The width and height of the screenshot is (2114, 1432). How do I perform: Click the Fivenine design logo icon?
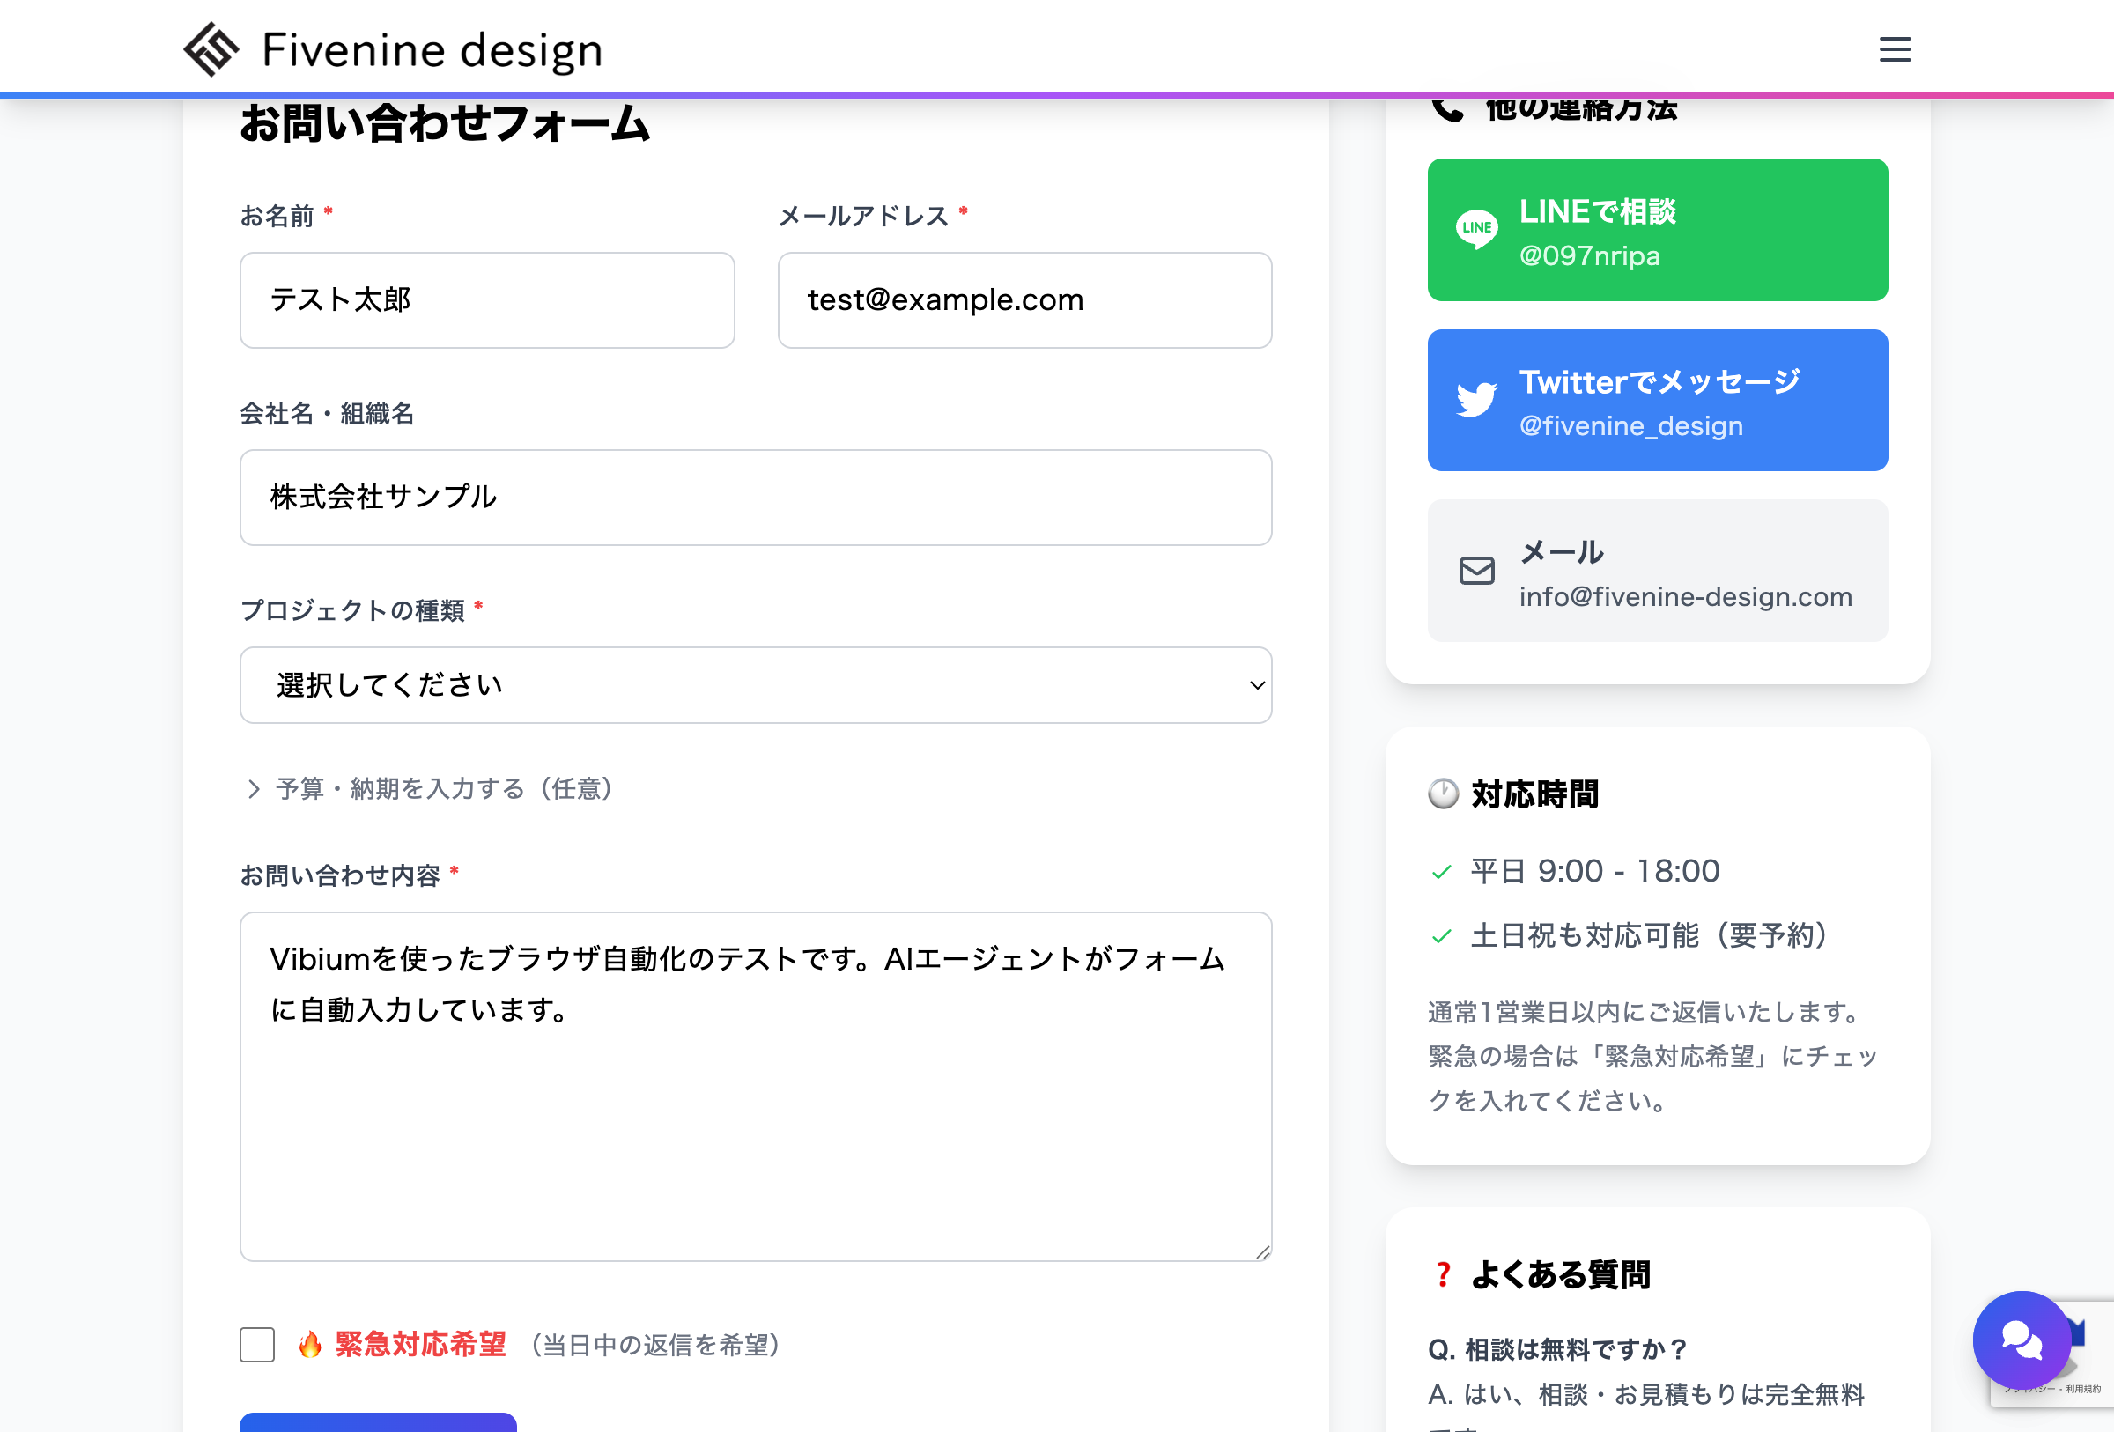click(x=211, y=49)
